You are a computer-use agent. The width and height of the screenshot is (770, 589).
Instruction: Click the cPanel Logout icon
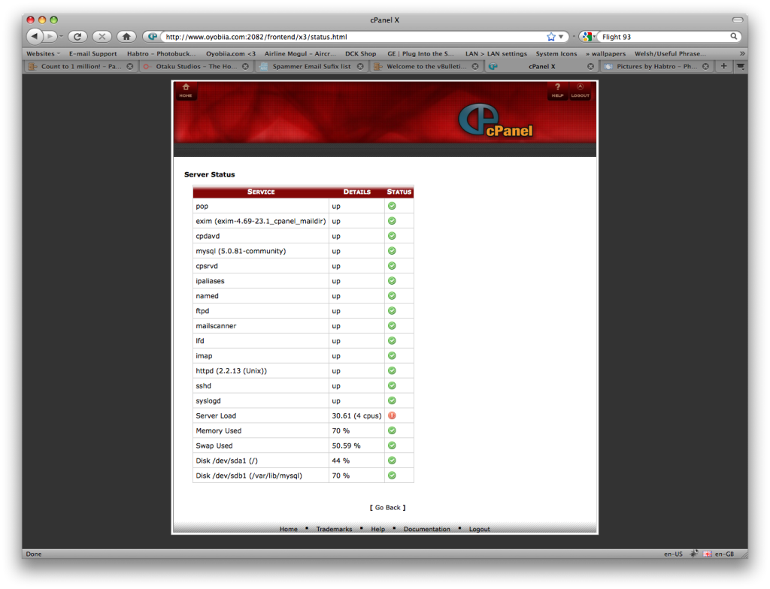pyautogui.click(x=580, y=90)
